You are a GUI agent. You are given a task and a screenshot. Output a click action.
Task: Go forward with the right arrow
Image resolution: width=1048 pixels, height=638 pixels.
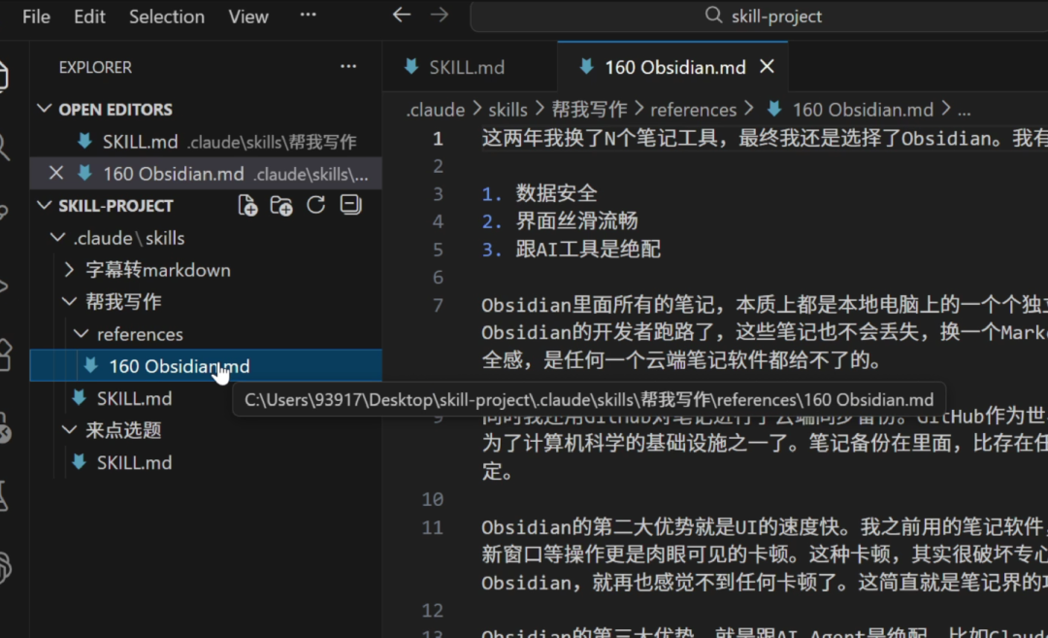pyautogui.click(x=440, y=15)
